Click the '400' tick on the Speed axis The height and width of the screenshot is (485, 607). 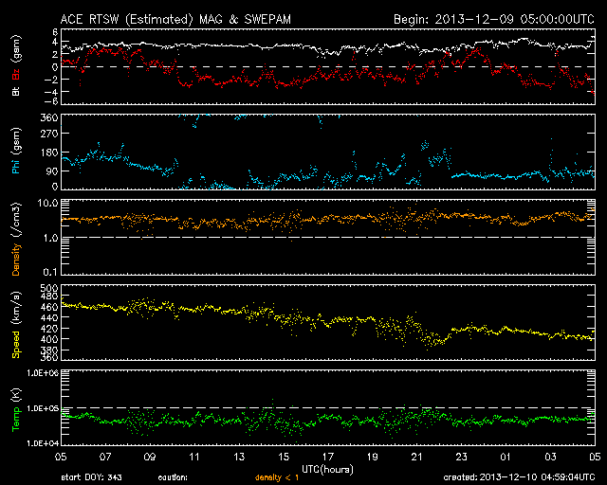click(x=49, y=339)
